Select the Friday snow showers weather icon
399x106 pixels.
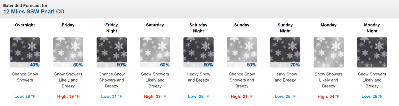coord(68,52)
